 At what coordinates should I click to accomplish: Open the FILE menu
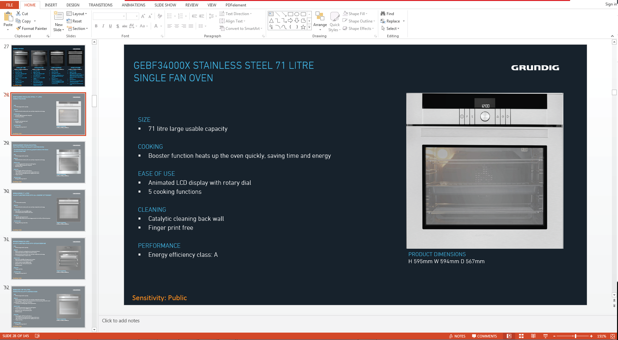[x=10, y=5]
